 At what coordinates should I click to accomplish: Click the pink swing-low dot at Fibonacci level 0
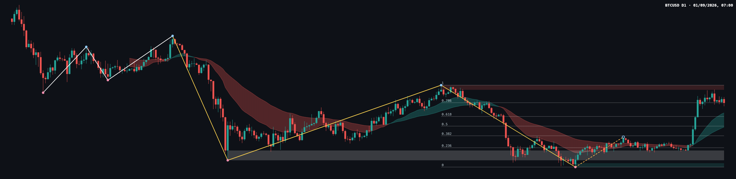pos(575,167)
